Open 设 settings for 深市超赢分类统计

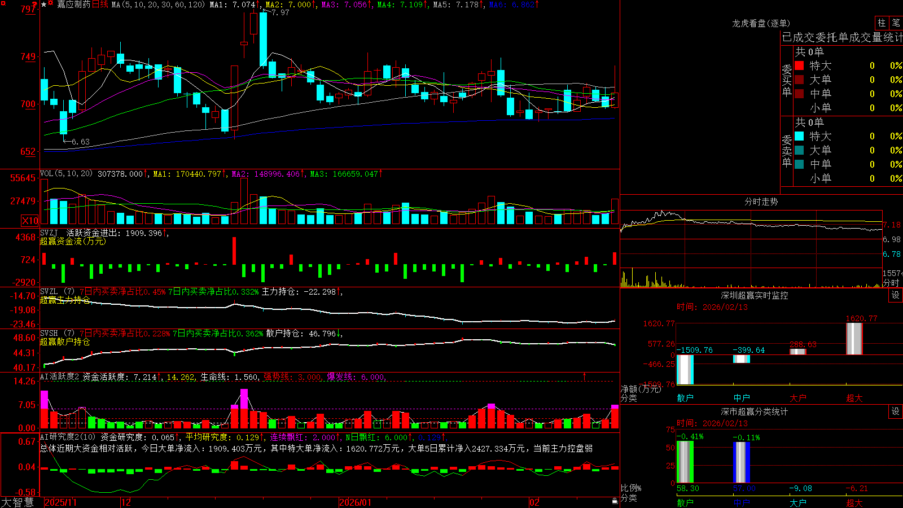[x=896, y=411]
